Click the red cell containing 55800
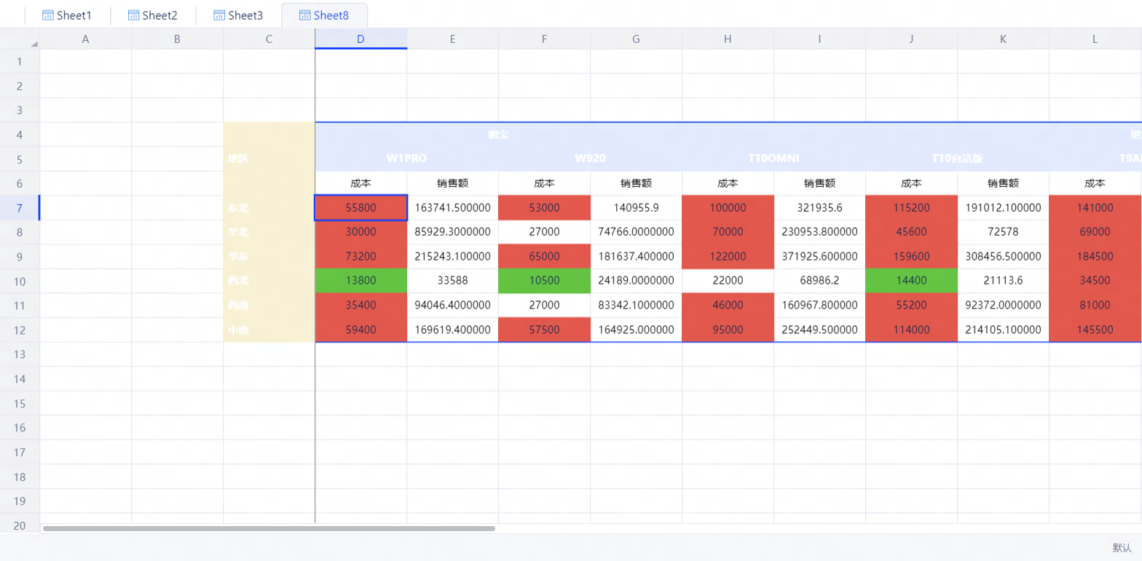This screenshot has width=1142, height=561. pyautogui.click(x=361, y=207)
